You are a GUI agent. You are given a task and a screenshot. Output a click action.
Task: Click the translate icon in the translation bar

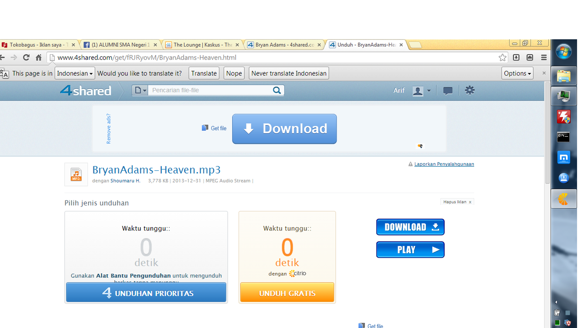tap(4, 73)
